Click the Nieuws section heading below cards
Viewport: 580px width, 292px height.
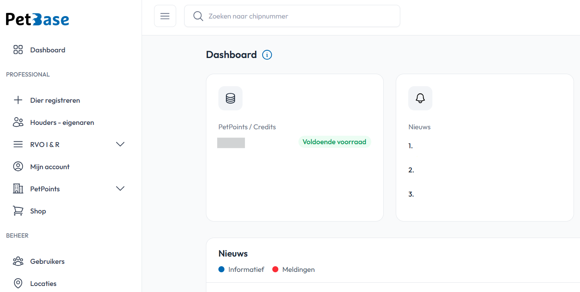[x=233, y=253]
